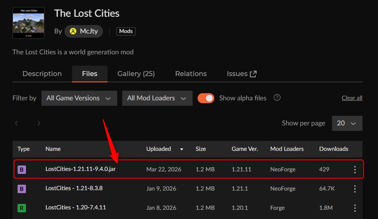This screenshot has width=378, height=219.
Task: Click the Jan 9, 2026 upload date
Action: click(x=161, y=188)
